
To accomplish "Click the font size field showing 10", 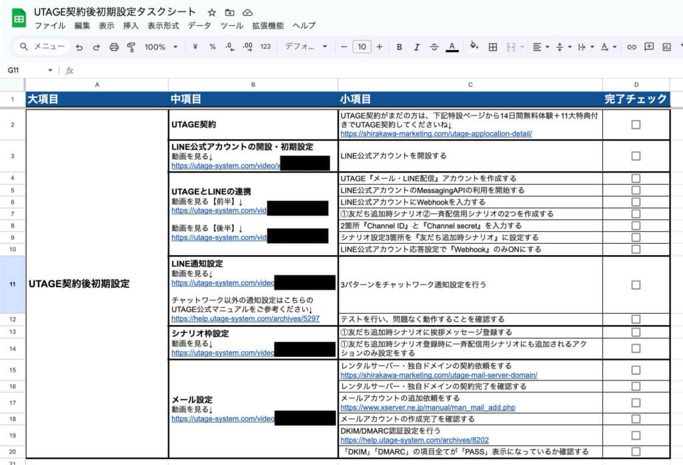I will [362, 47].
